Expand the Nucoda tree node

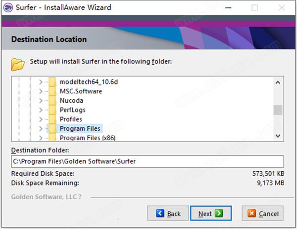coord(41,101)
